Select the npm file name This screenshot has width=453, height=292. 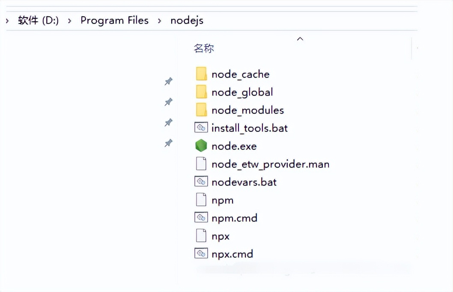tap(223, 201)
